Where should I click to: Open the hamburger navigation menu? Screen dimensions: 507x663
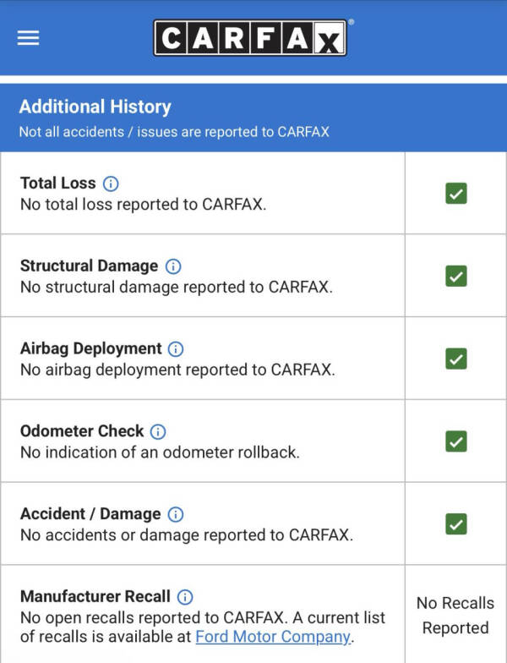point(28,38)
